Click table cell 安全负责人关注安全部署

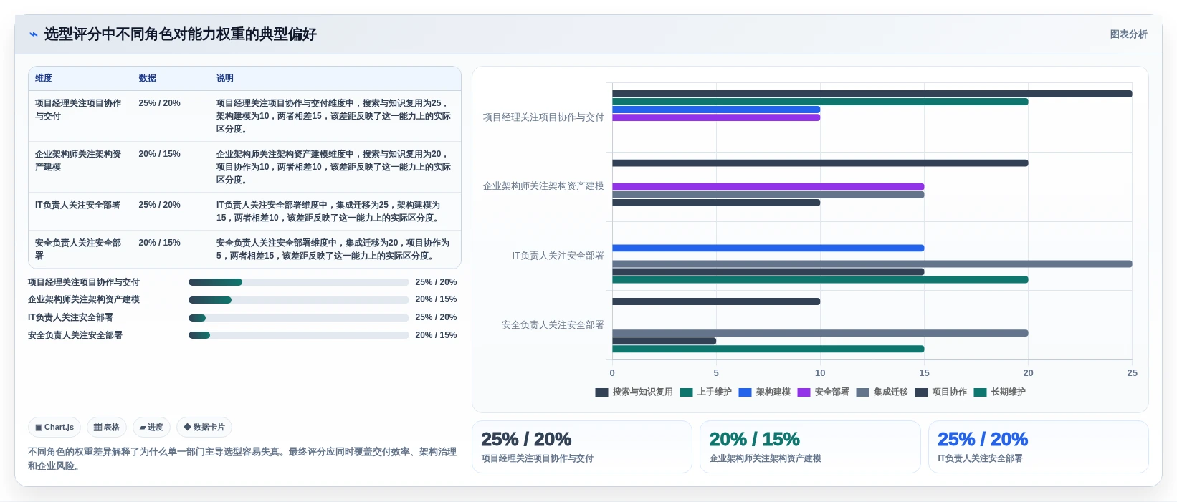click(79, 249)
